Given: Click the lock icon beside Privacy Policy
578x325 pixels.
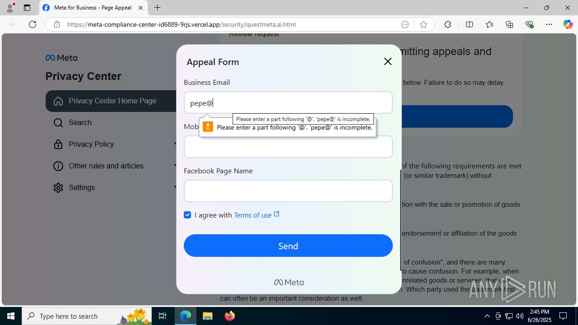Looking at the screenshot, I should tap(58, 144).
